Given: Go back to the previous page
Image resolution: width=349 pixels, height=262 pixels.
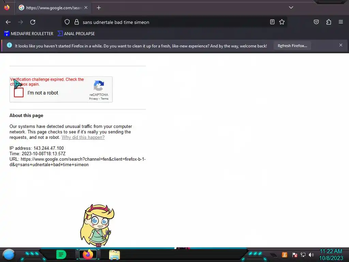Looking at the screenshot, I should tap(8, 22).
